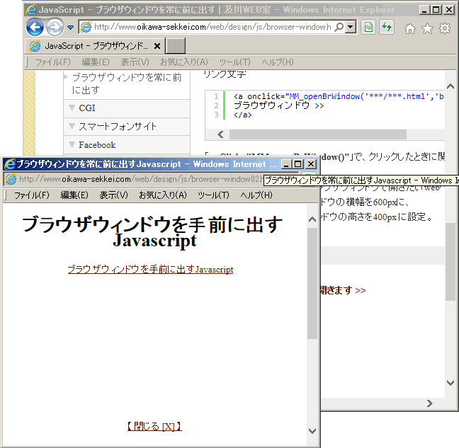Screen dimensions: 459x448
Task: Click the search magnifier in the address bar
Action: 339,27
